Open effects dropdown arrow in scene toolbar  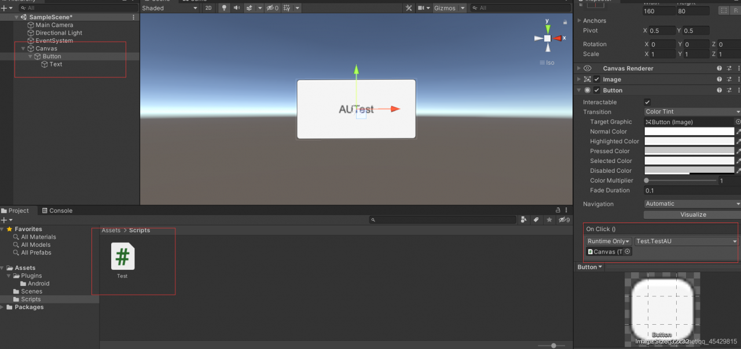pos(261,8)
